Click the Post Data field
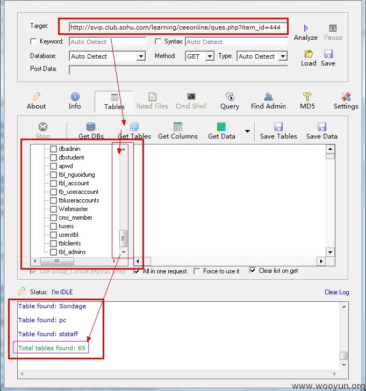This screenshot has width=366, height=391. pyautogui.click(x=178, y=70)
